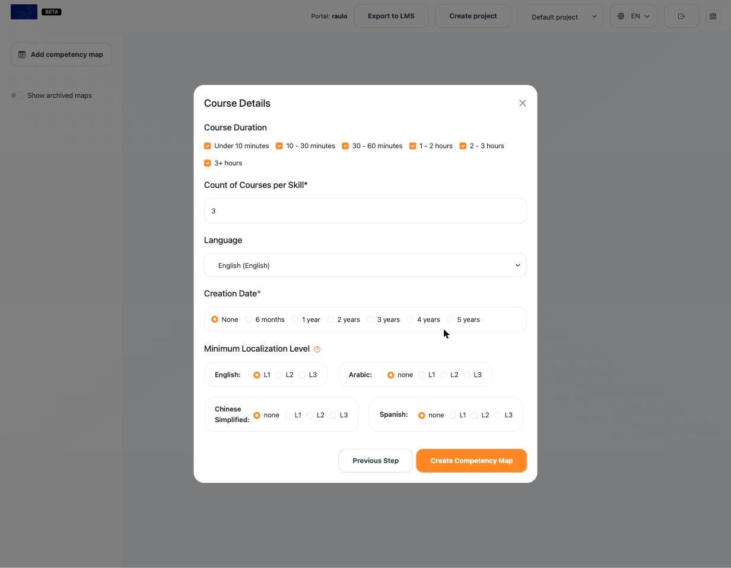Click Add competency map button

(x=61, y=55)
